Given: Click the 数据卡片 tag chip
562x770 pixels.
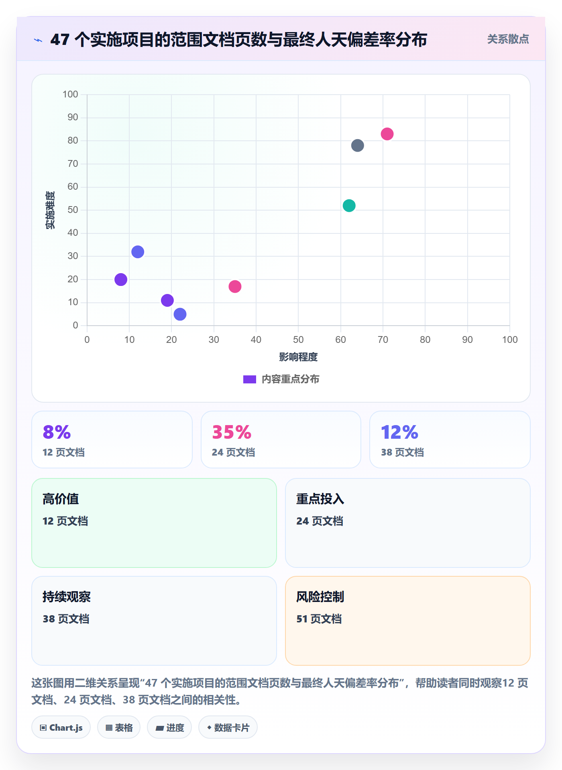Looking at the screenshot, I should [x=228, y=727].
